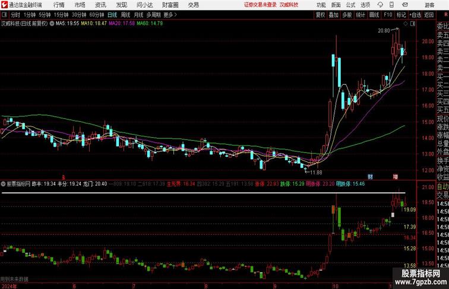Click the 财 marker on the chart

pos(370,177)
